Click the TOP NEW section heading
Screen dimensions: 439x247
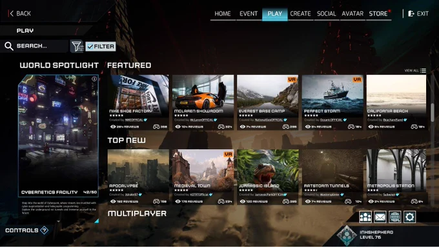127,140
